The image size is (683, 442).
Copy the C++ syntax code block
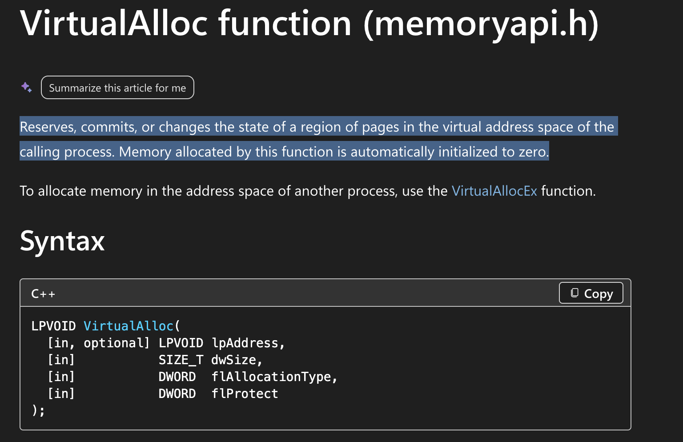[x=591, y=293]
